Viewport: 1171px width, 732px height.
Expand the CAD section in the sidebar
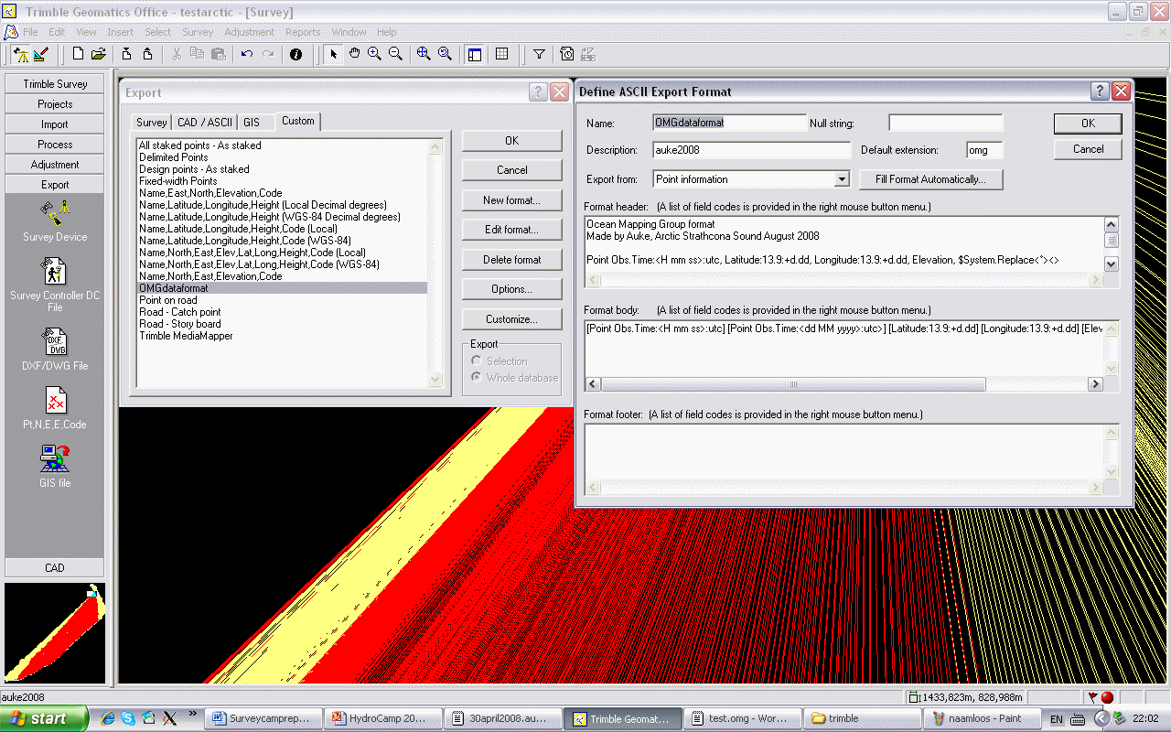55,567
